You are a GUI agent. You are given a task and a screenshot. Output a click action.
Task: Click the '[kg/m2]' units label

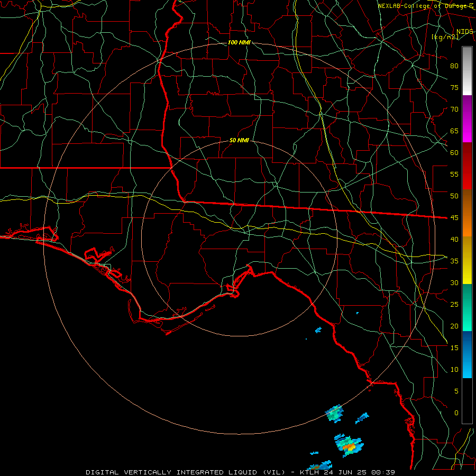pos(445,36)
